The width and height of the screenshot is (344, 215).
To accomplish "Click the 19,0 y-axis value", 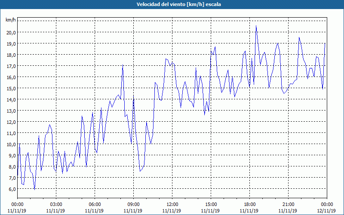I will coord(11,44).
